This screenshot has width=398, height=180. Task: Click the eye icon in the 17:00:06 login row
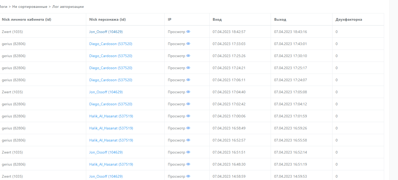coord(188,116)
